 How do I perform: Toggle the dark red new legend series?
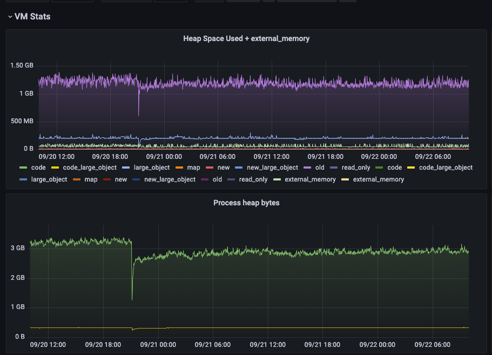[x=121, y=179]
